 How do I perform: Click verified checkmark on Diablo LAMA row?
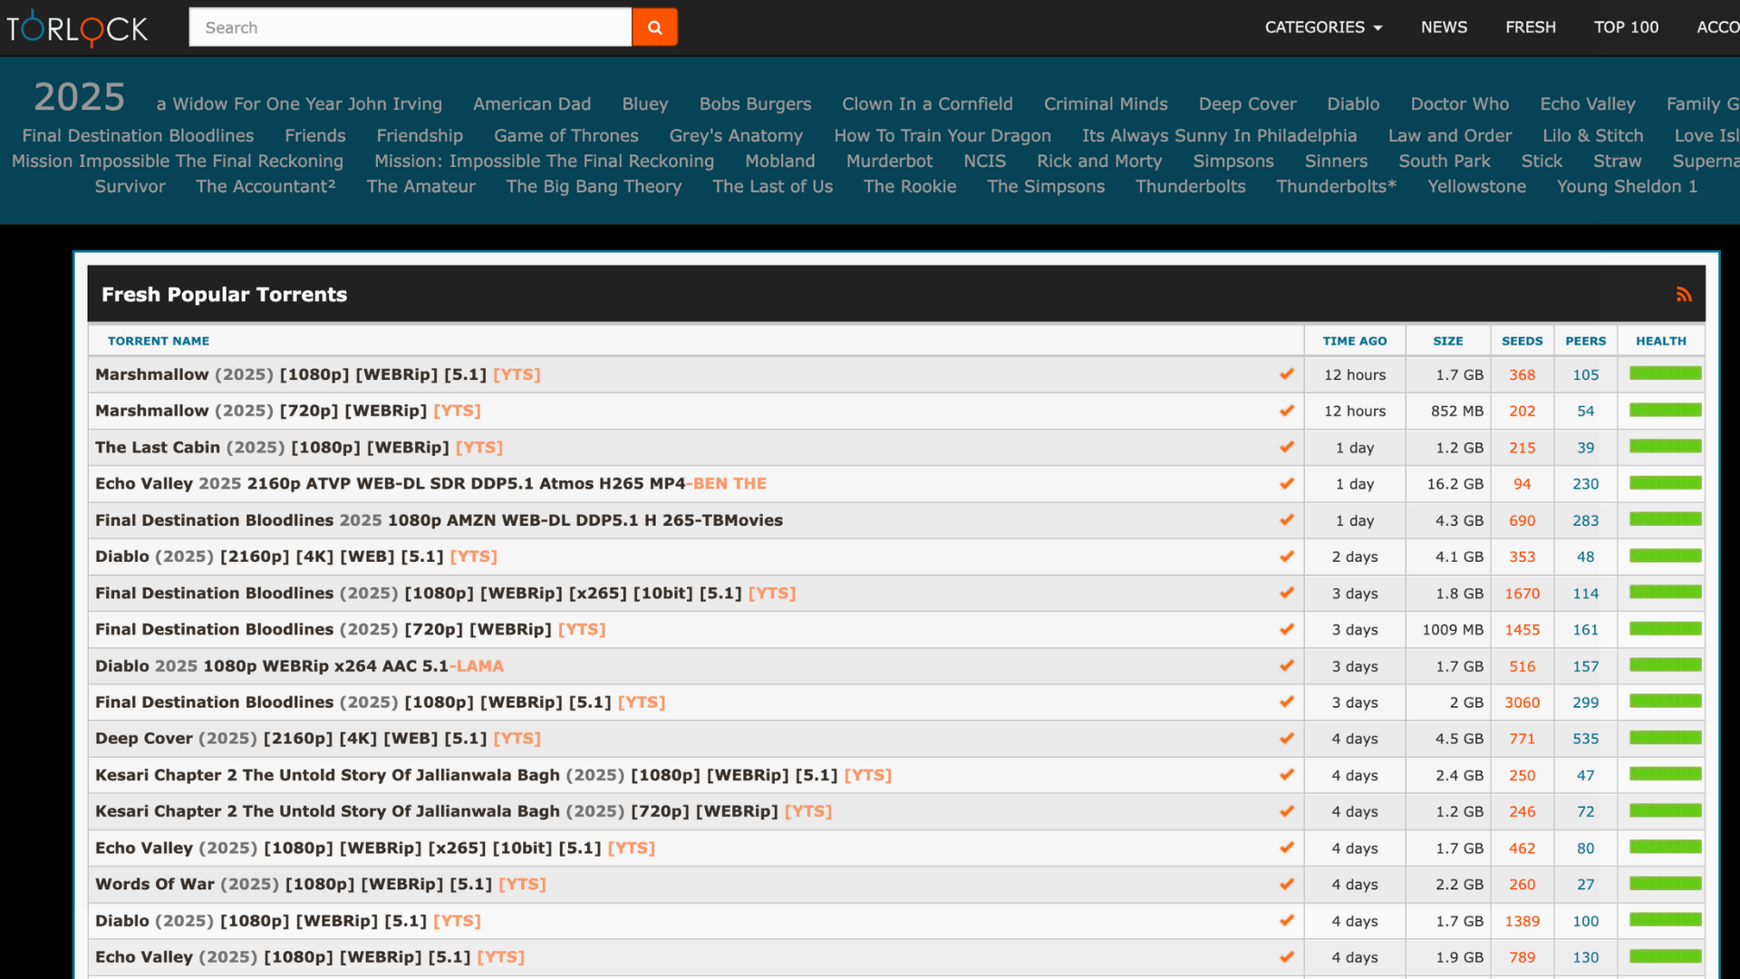point(1286,665)
